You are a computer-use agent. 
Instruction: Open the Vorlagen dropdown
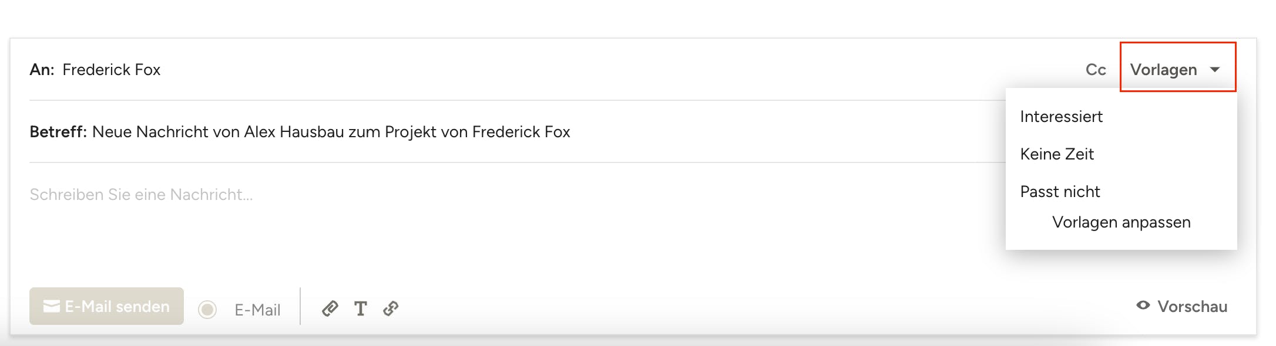coord(1164,70)
